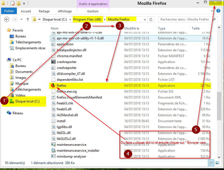
Task: Select dependentlibs.list file
Action: point(70,80)
